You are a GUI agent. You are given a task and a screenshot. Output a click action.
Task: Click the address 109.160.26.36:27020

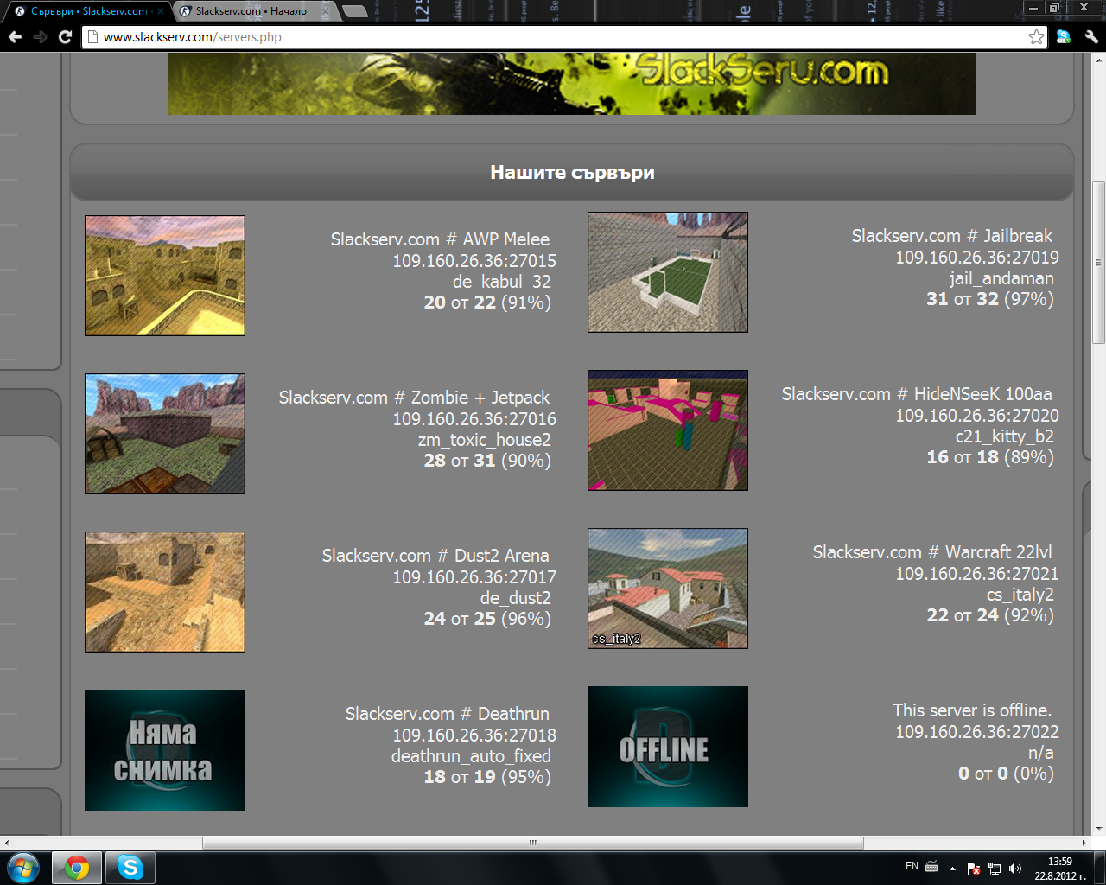point(977,416)
